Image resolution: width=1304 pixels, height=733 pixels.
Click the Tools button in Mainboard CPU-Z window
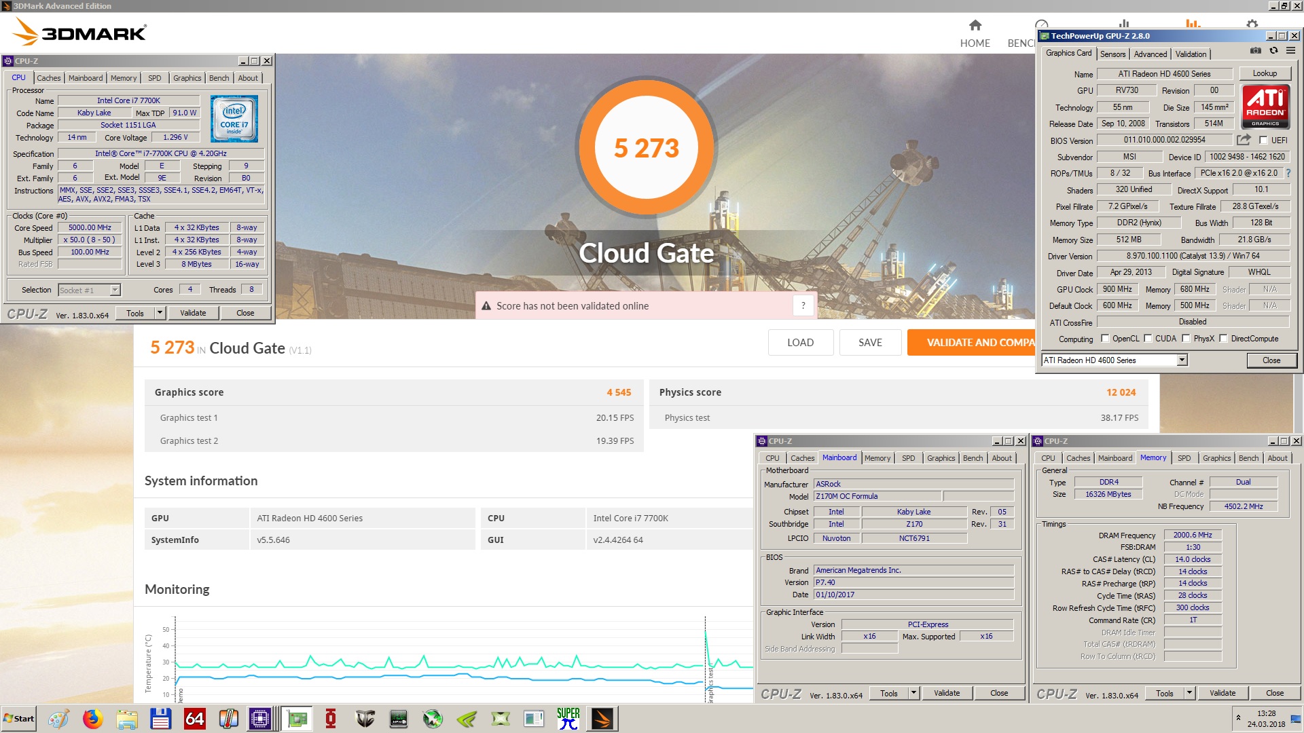coord(889,693)
